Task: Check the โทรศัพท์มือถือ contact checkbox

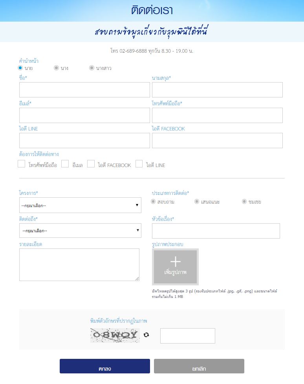Action: click(x=22, y=164)
